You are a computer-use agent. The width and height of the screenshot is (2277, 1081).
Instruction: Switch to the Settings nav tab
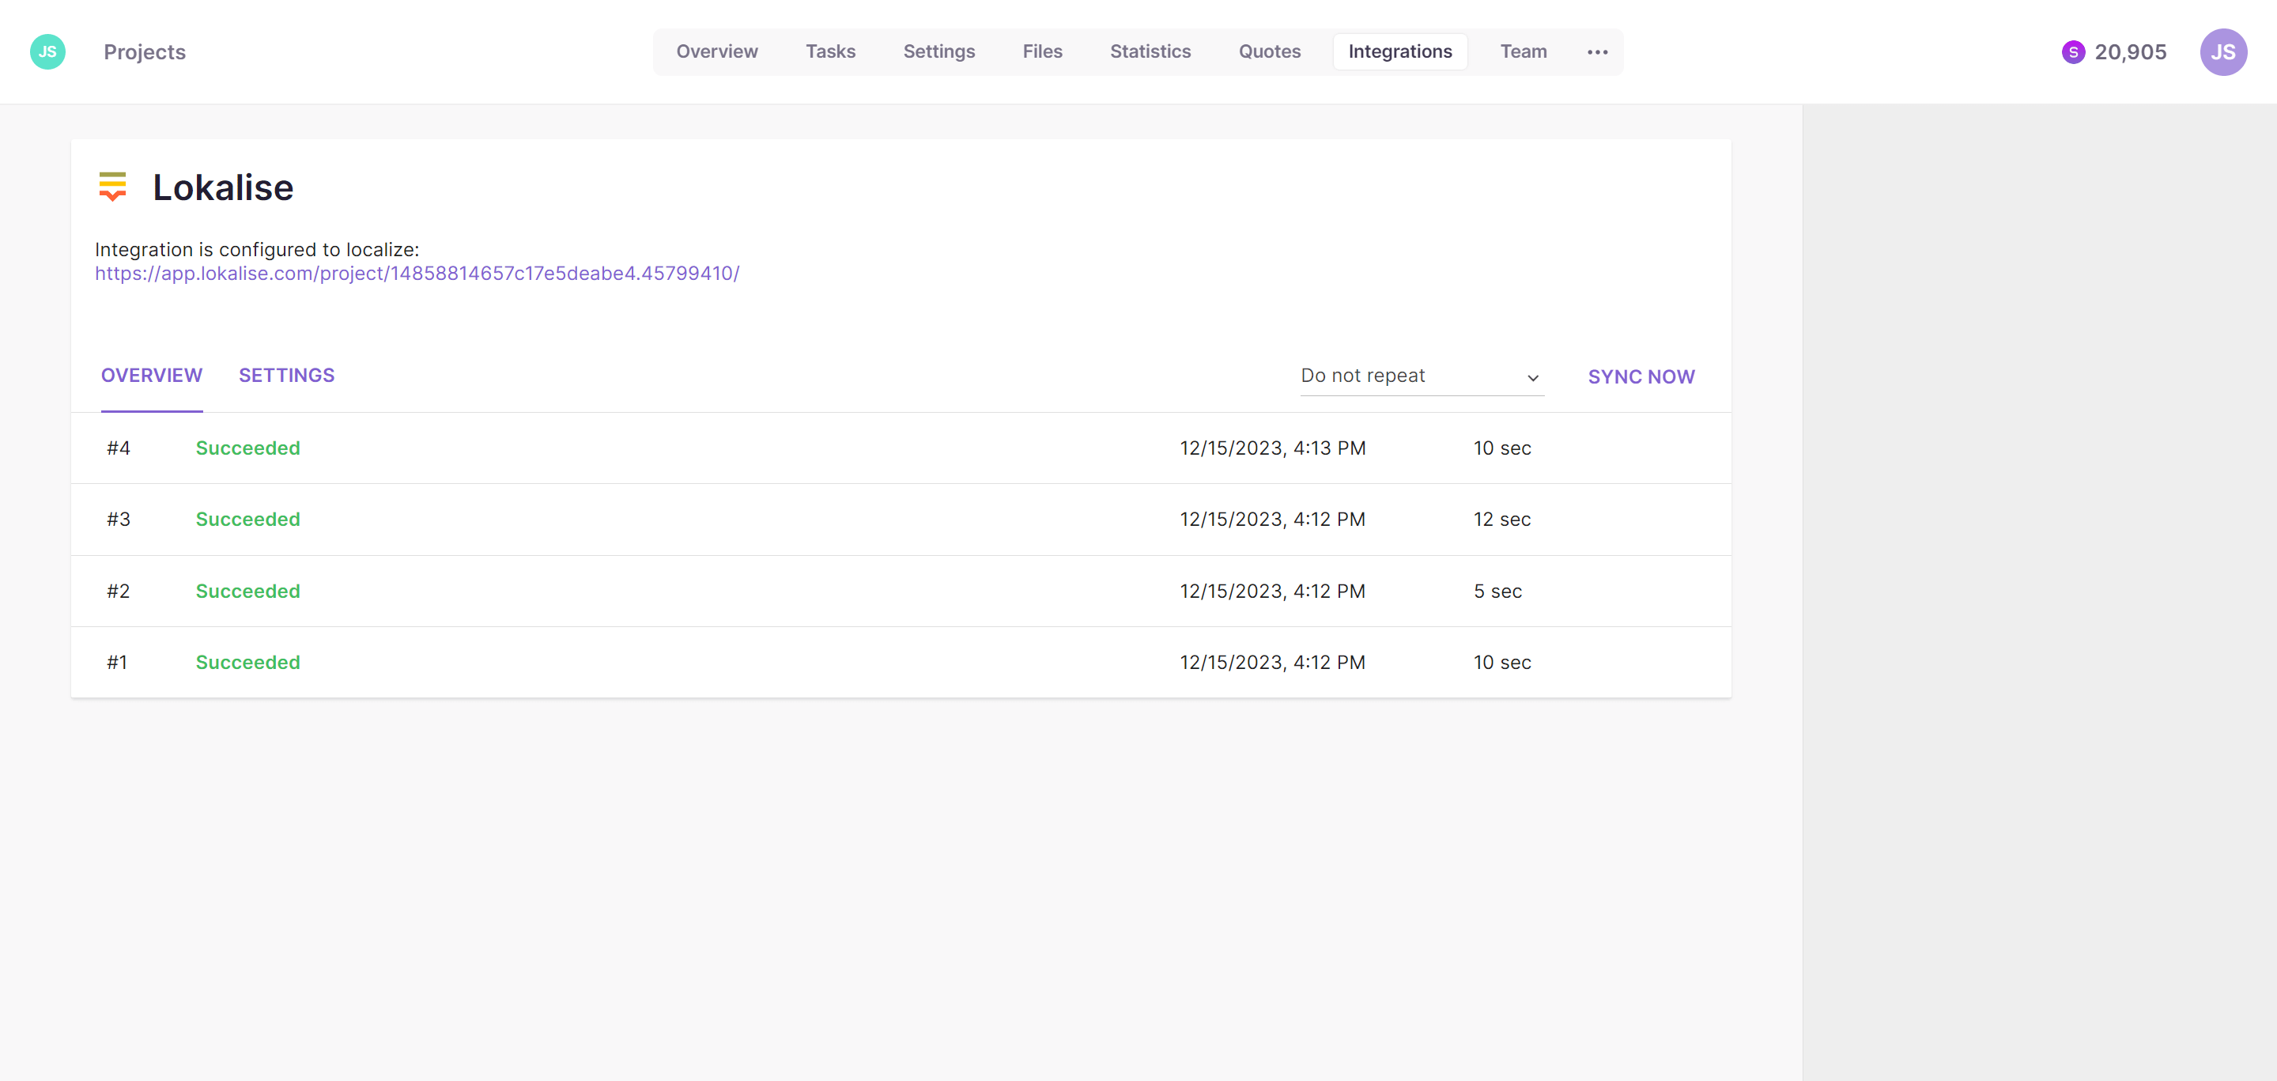tap(938, 52)
